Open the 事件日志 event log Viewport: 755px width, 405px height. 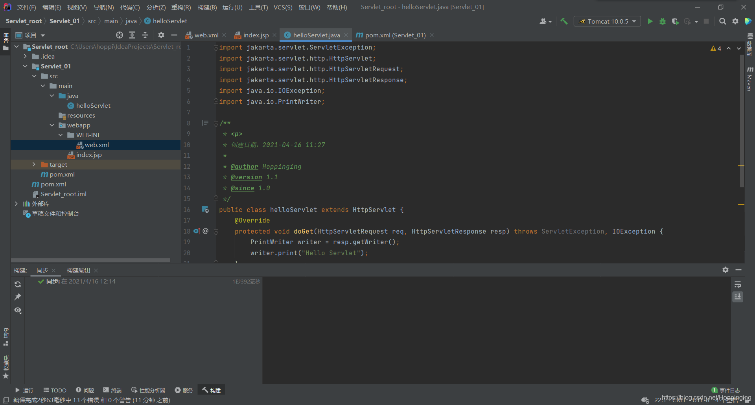click(726, 390)
